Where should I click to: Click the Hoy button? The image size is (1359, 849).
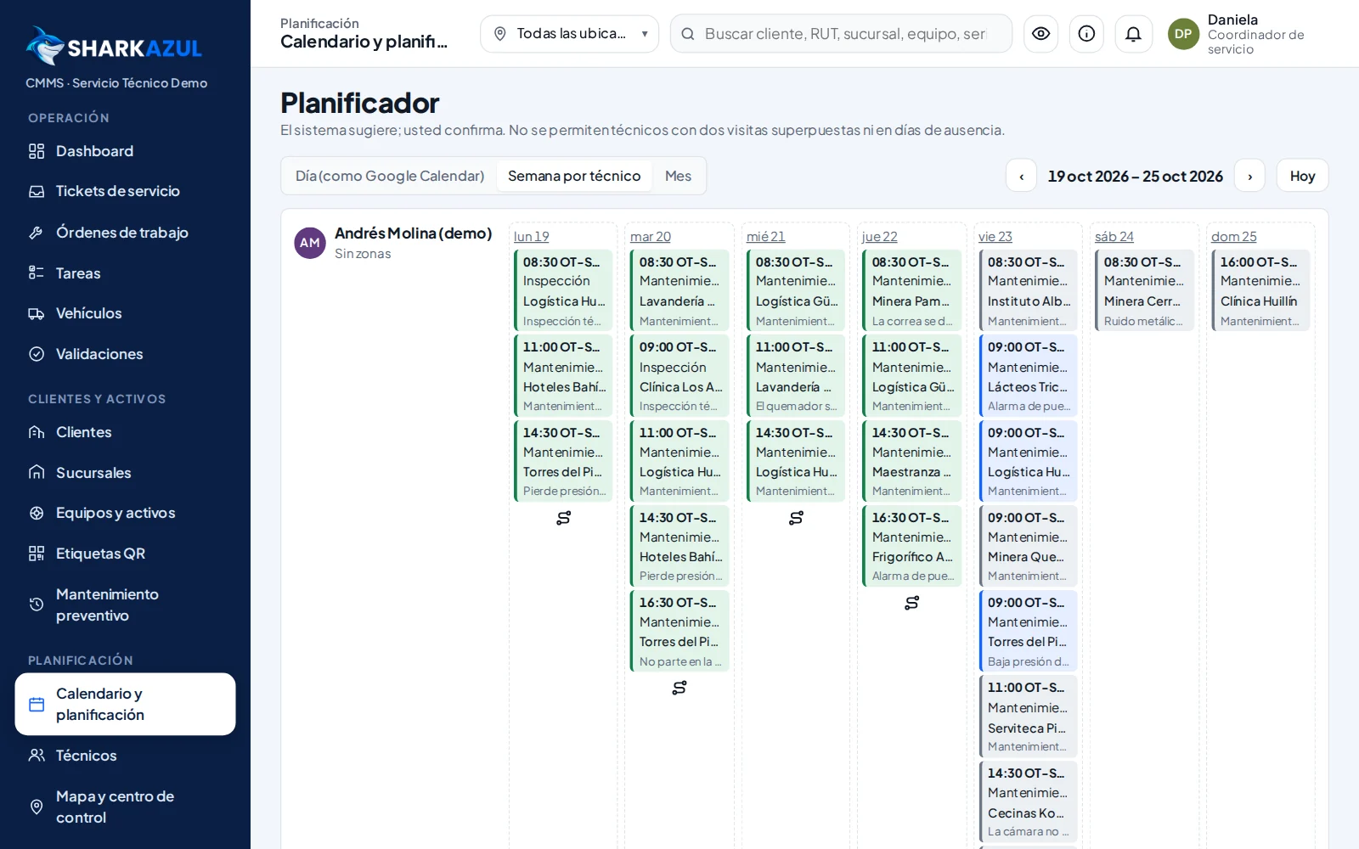pyautogui.click(x=1302, y=176)
